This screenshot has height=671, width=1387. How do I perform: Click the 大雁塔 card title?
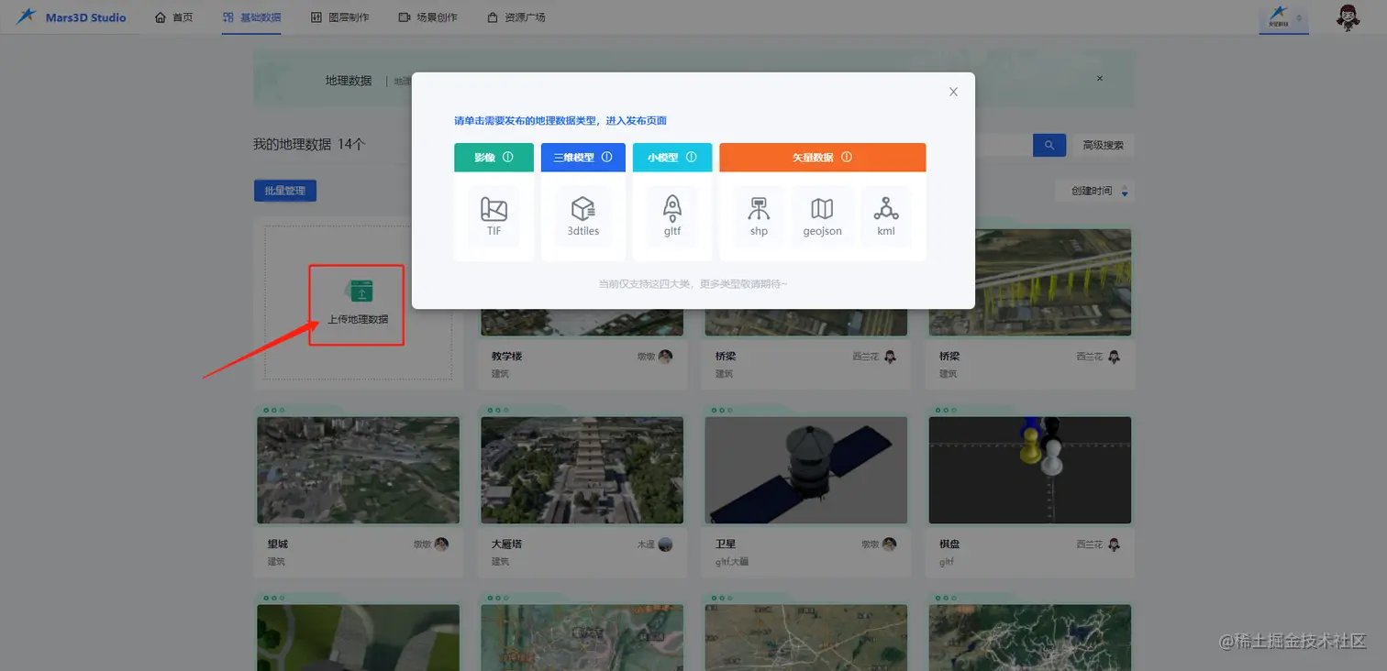506,544
